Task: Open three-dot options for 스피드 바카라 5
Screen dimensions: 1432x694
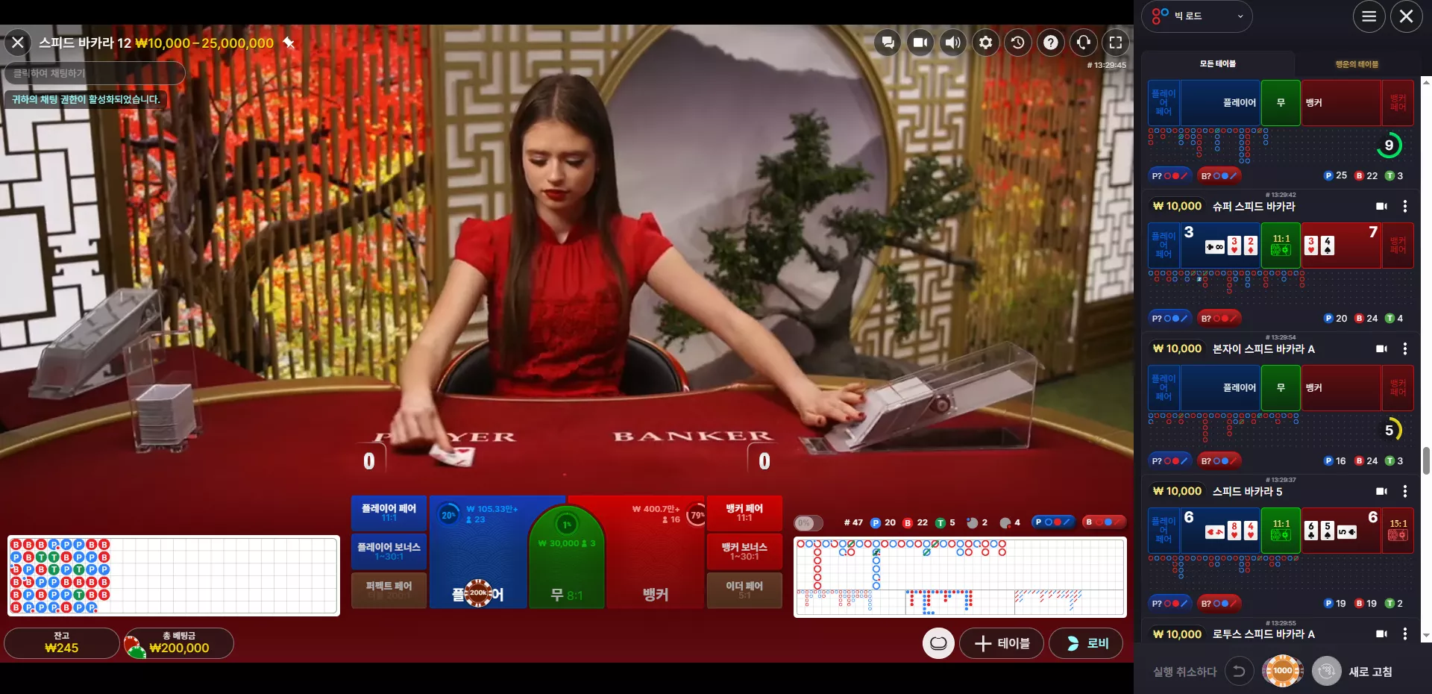Action: (1405, 491)
